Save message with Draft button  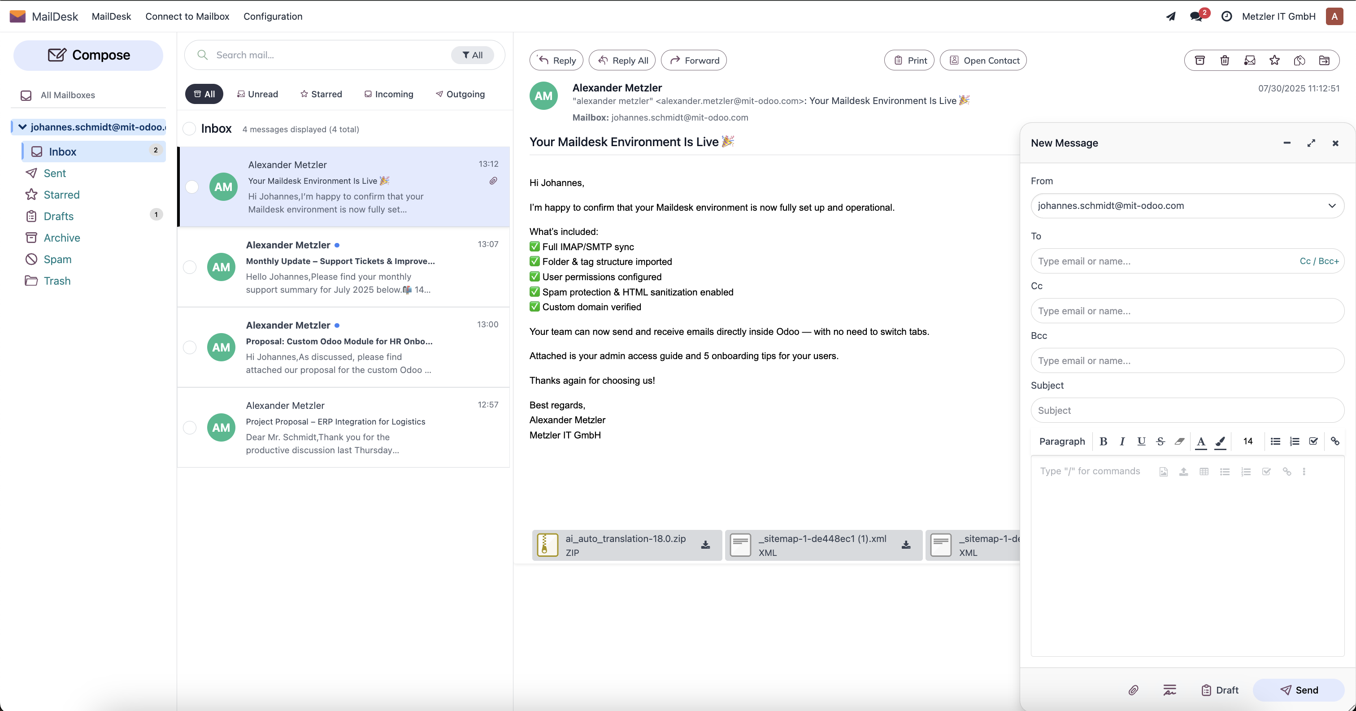(1220, 690)
